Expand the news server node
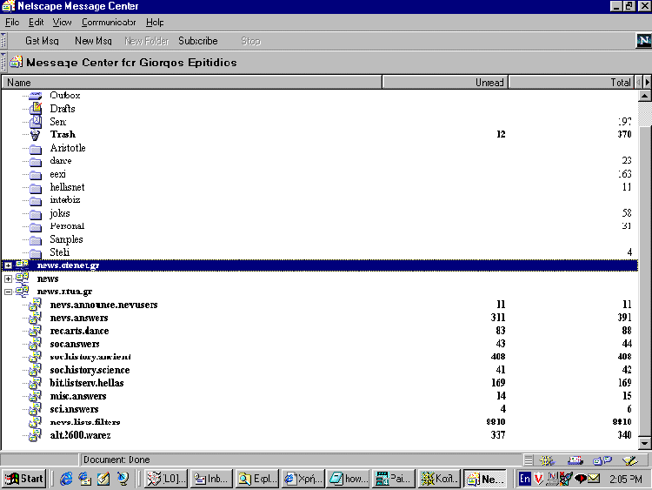This screenshot has width=652, height=490. tap(8, 279)
